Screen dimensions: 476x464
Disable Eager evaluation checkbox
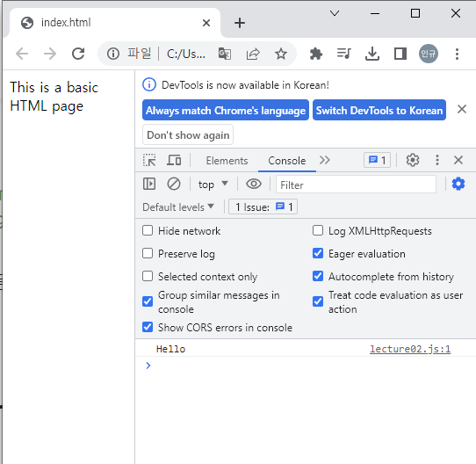(318, 253)
